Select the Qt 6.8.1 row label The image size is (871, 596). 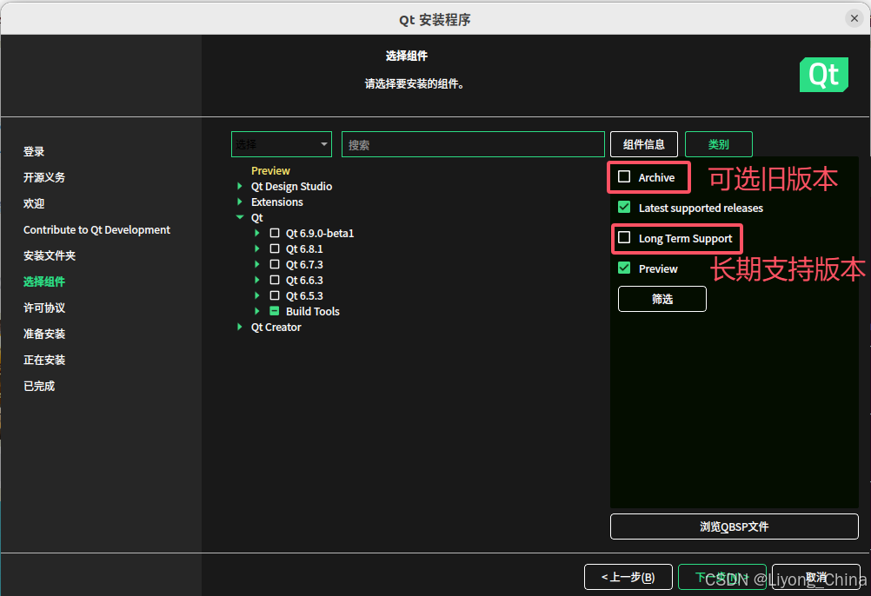coord(304,248)
